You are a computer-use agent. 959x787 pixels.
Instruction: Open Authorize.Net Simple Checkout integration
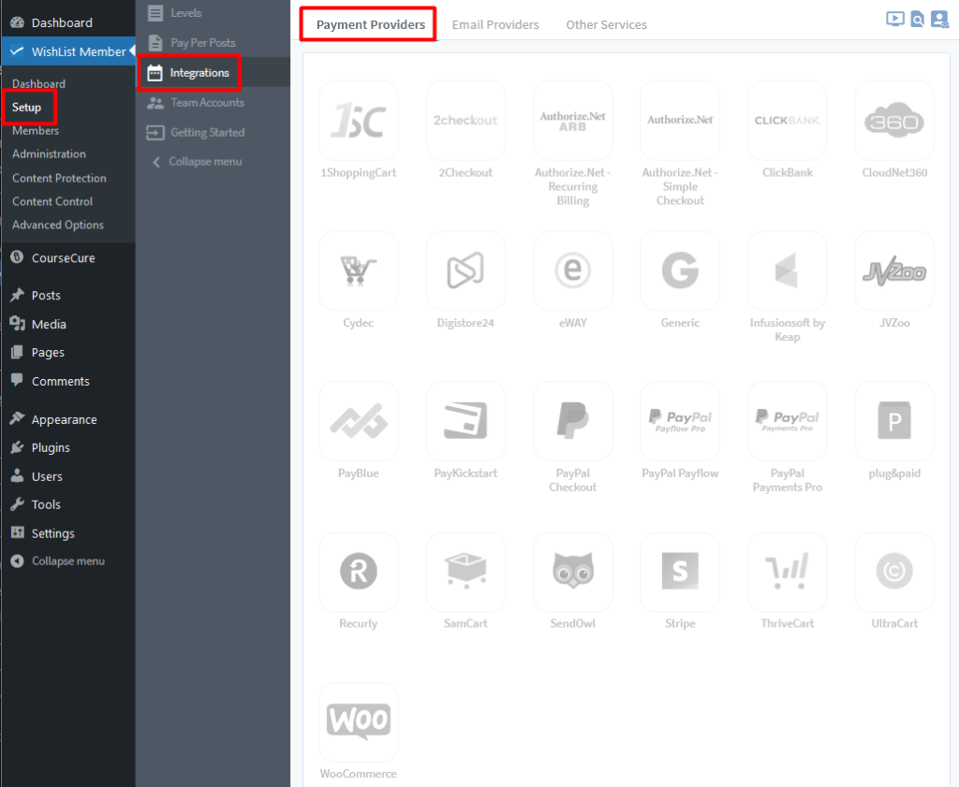coord(680,121)
